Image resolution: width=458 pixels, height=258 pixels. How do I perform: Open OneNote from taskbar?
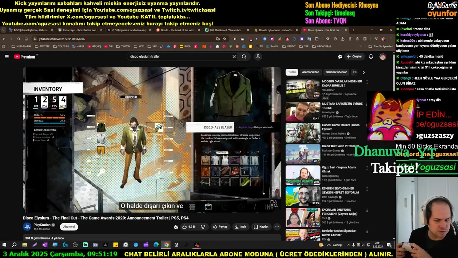click(x=45, y=245)
